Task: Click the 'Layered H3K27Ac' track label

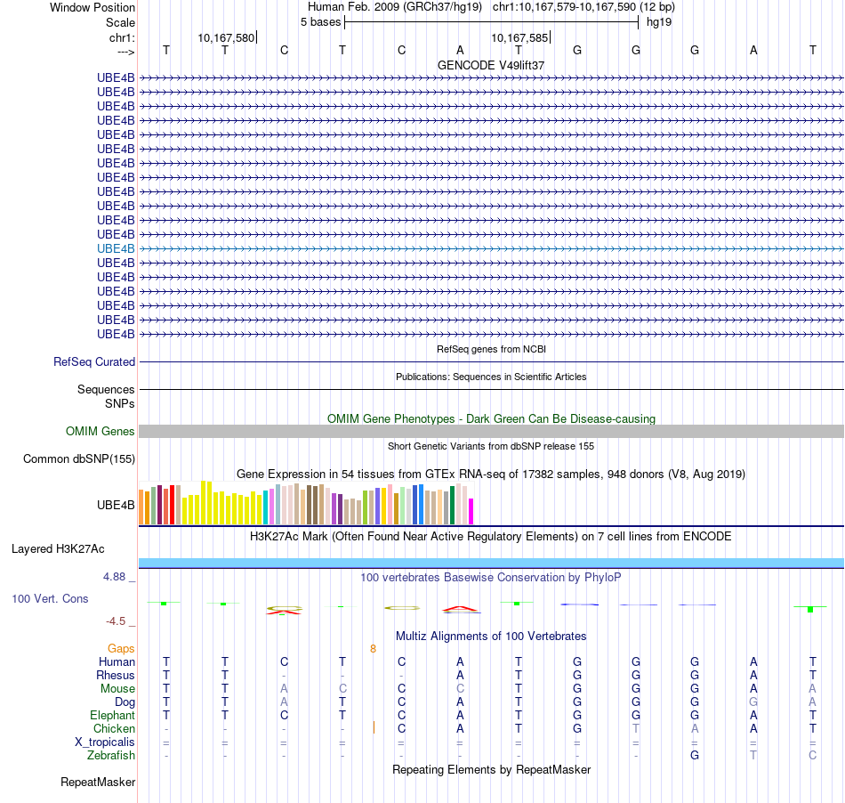Action: tap(58, 549)
